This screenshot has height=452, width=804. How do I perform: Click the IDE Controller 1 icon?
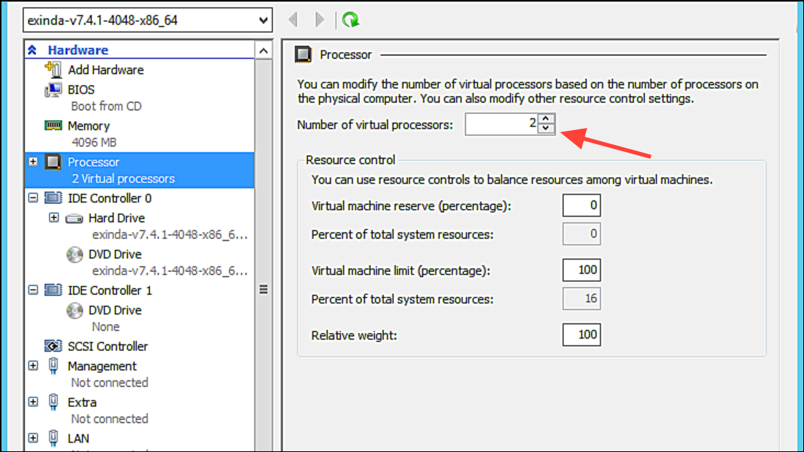point(53,290)
